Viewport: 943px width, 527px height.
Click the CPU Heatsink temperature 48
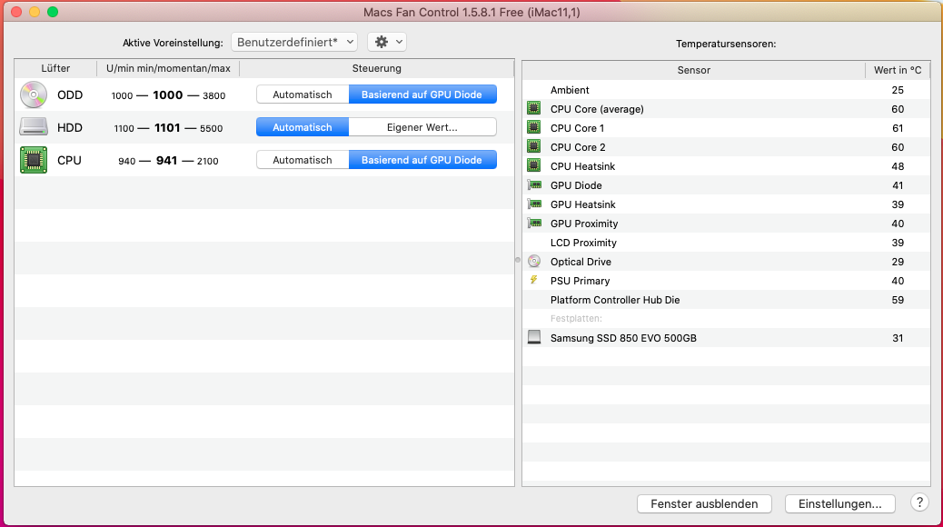point(898,166)
